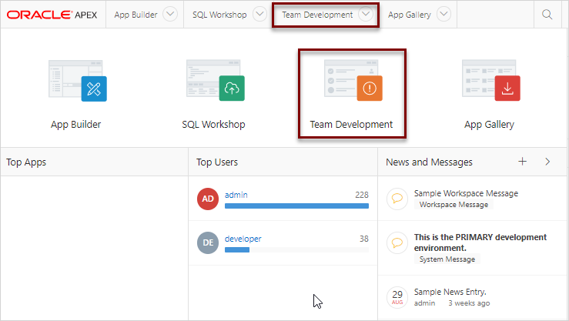Select the Team Development menu tab

pyautogui.click(x=317, y=15)
